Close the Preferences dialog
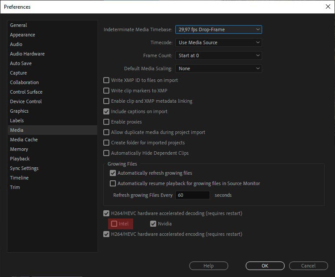The width and height of the screenshot is (335, 277). [x=328, y=7]
